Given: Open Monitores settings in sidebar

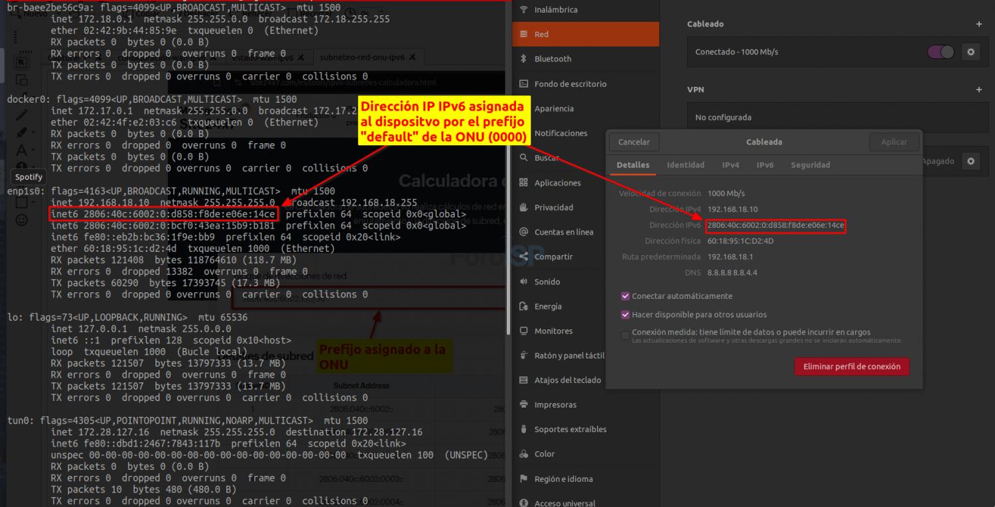Looking at the screenshot, I should 553,331.
